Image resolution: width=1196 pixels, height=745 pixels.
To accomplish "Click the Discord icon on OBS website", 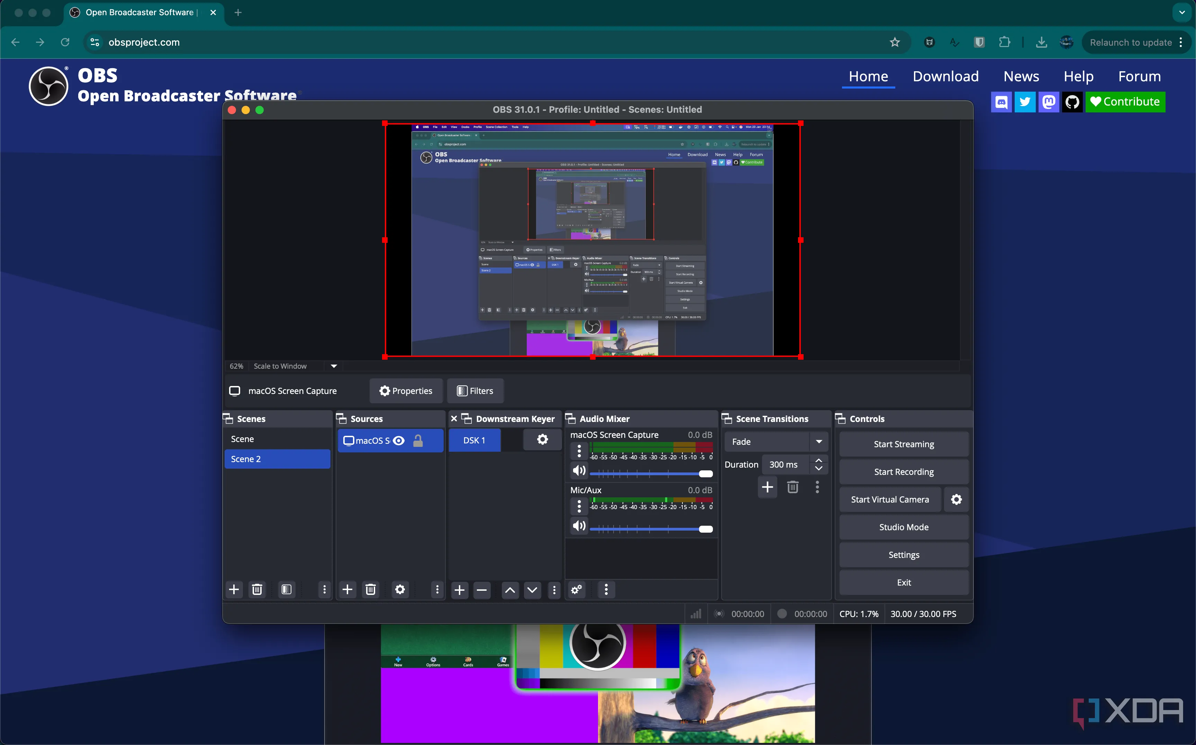I will 1001,102.
